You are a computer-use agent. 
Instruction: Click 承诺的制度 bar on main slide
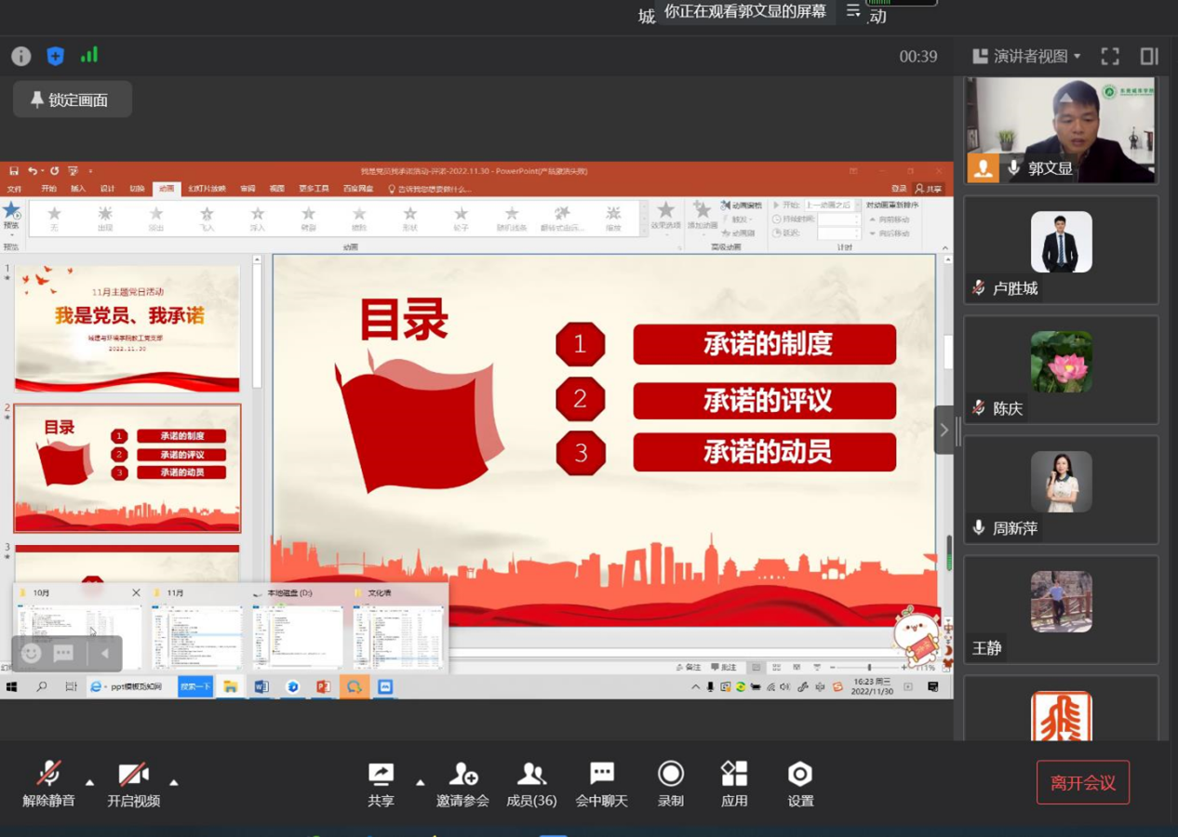click(x=765, y=344)
